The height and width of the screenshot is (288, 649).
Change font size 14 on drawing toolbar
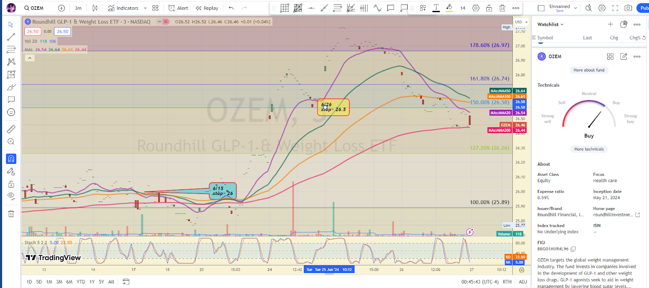coord(463,8)
